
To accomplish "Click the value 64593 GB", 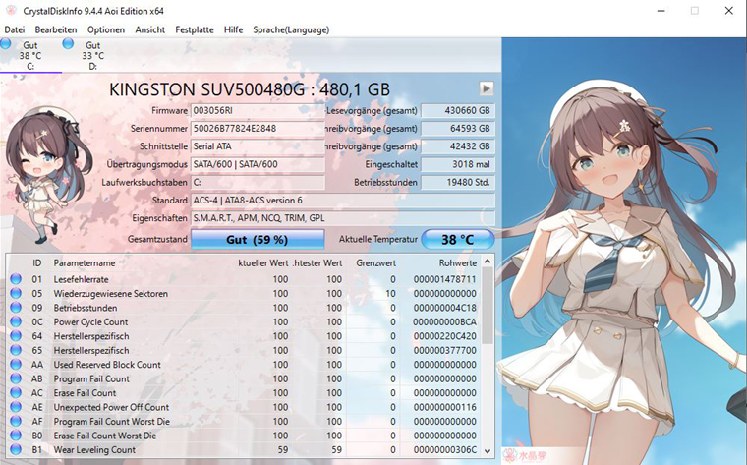I will (458, 129).
